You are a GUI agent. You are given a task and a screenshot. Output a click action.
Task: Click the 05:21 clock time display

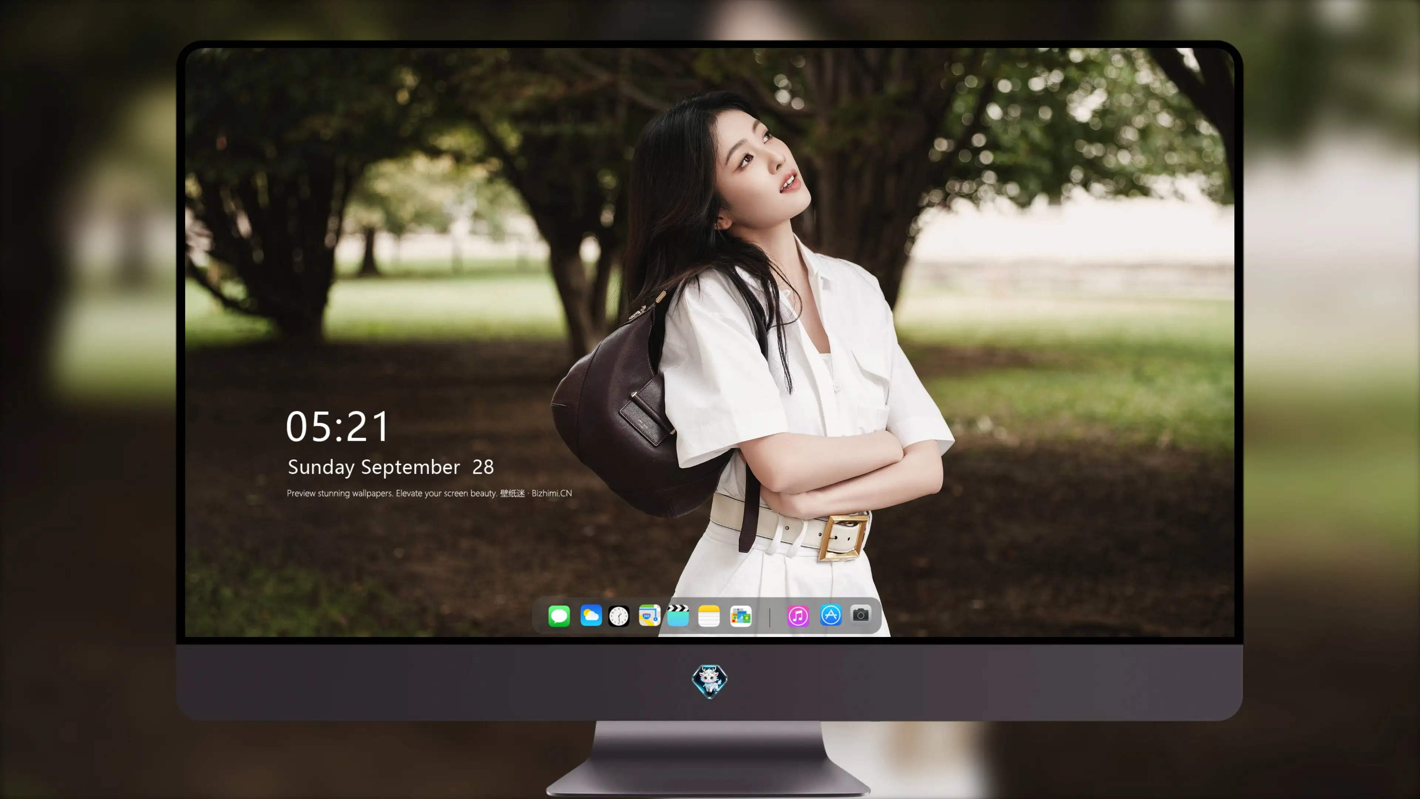click(x=337, y=427)
